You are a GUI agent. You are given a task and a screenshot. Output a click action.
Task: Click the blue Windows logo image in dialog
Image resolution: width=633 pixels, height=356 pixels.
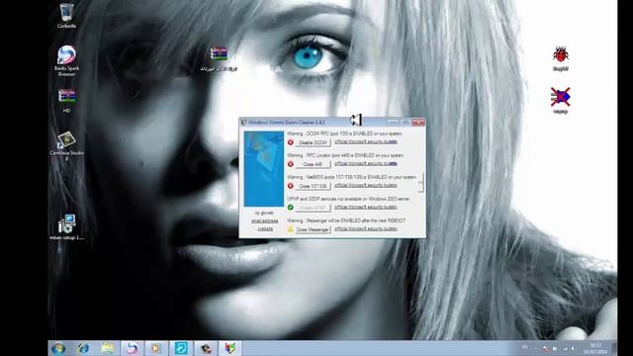[264, 169]
